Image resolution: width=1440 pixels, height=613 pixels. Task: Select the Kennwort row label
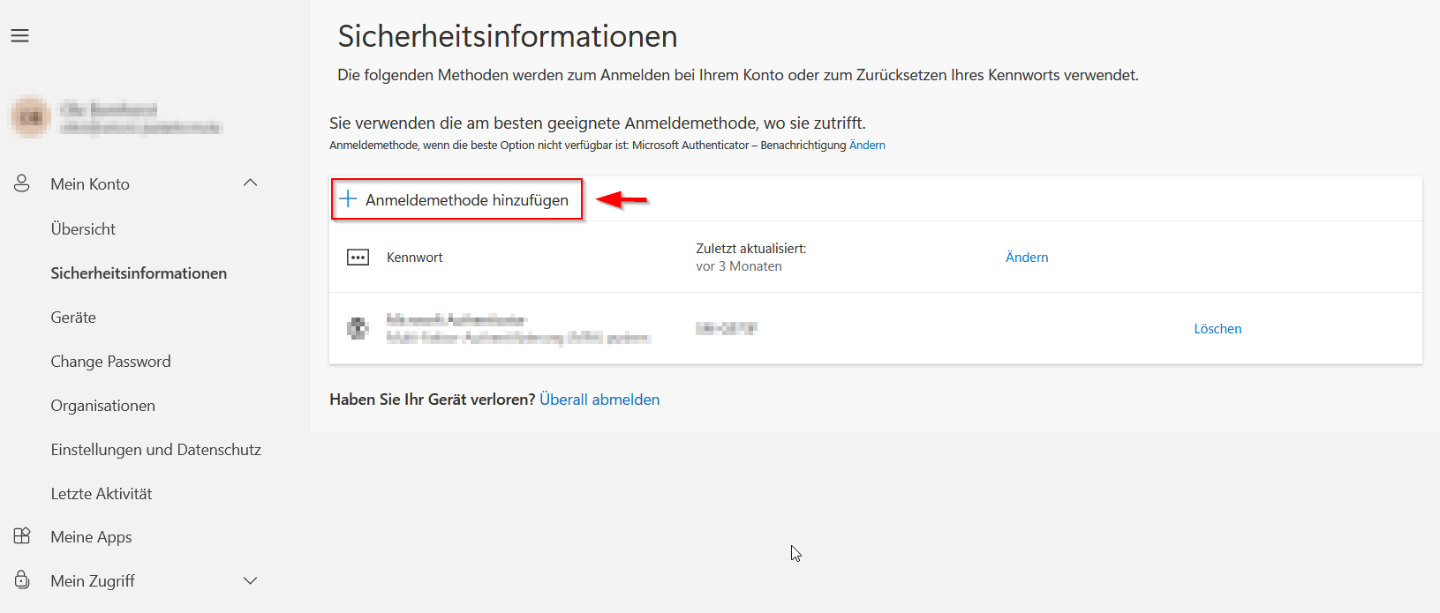414,258
